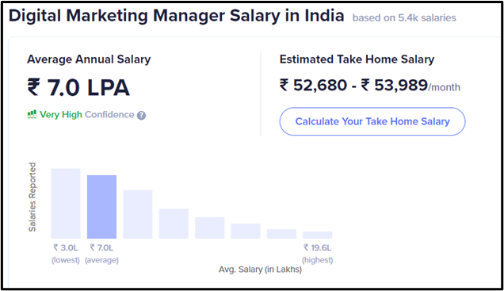This screenshot has height=291, width=504.
Task: Click the third histogram bar
Action: coord(138,214)
